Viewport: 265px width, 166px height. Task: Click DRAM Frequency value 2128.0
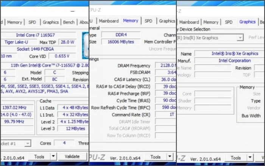point(166,65)
